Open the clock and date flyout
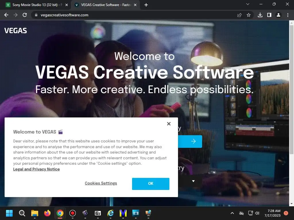This screenshot has height=220, width=294. [x=272, y=213]
